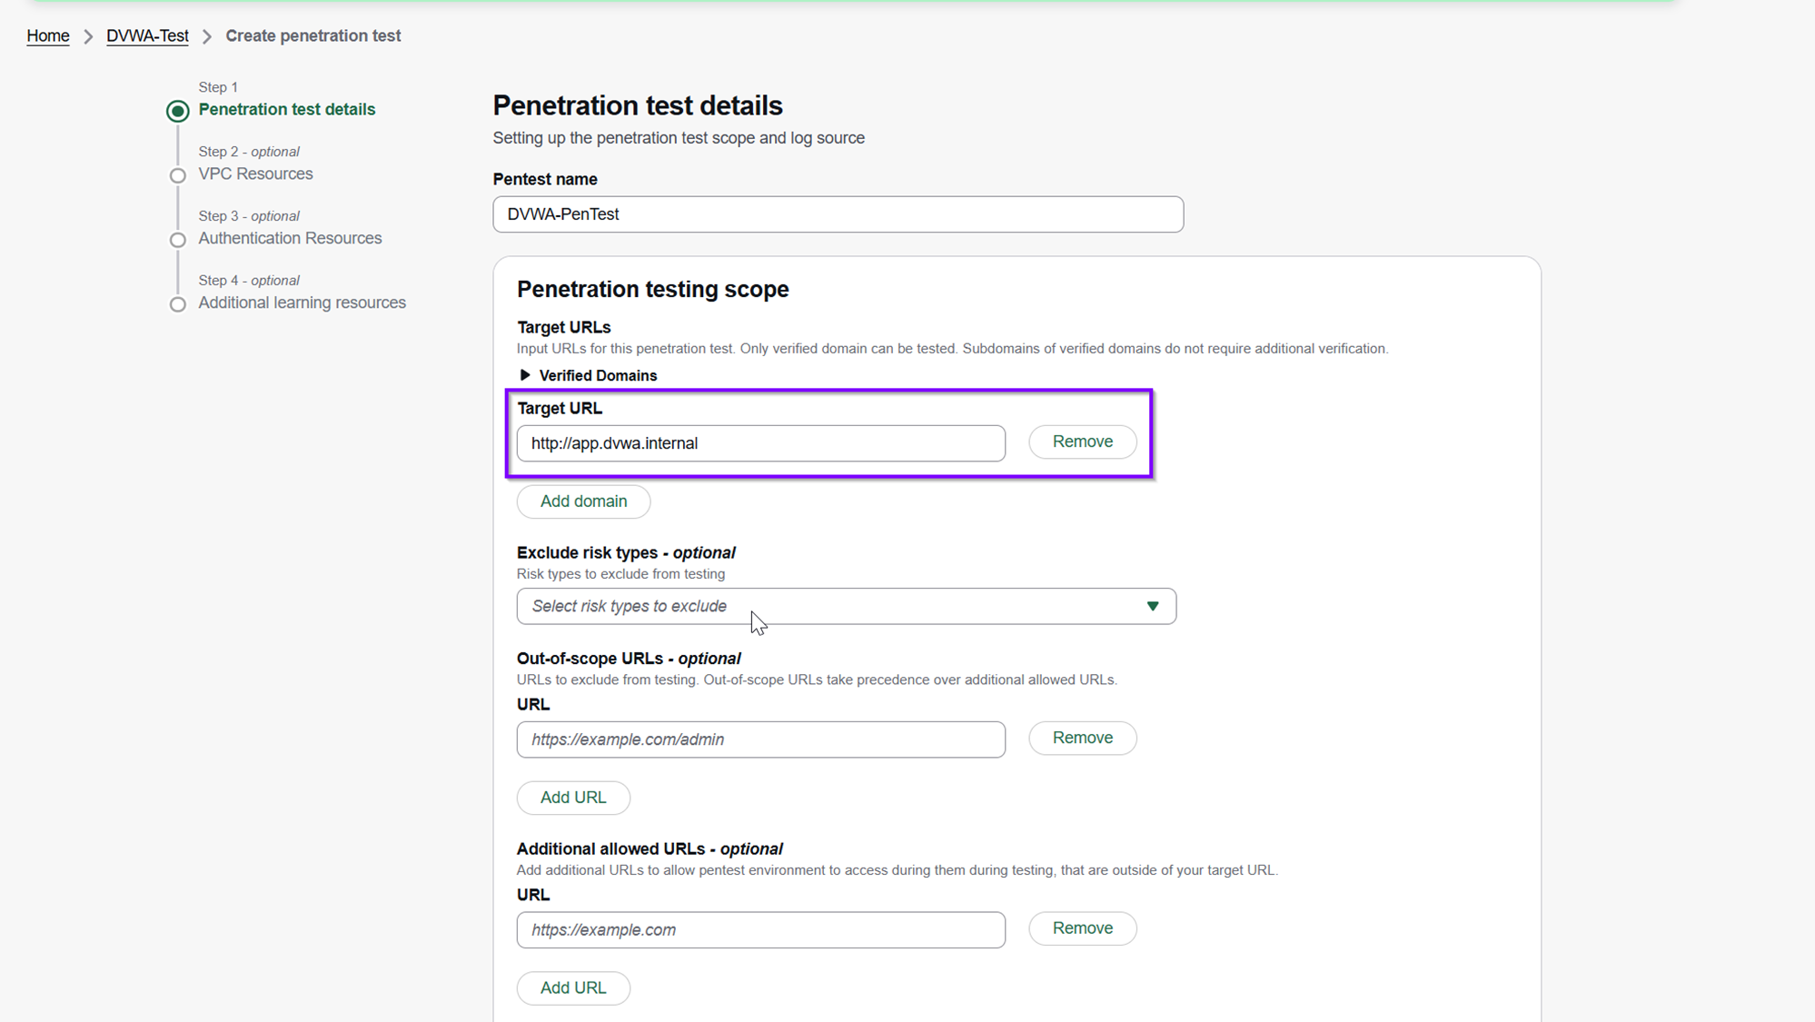The width and height of the screenshot is (1815, 1022).
Task: Click the Additional learning resources step circle
Action: click(x=177, y=304)
